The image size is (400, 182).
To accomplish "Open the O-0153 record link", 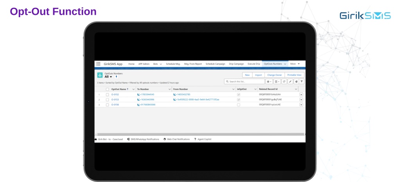I will tap(115, 100).
